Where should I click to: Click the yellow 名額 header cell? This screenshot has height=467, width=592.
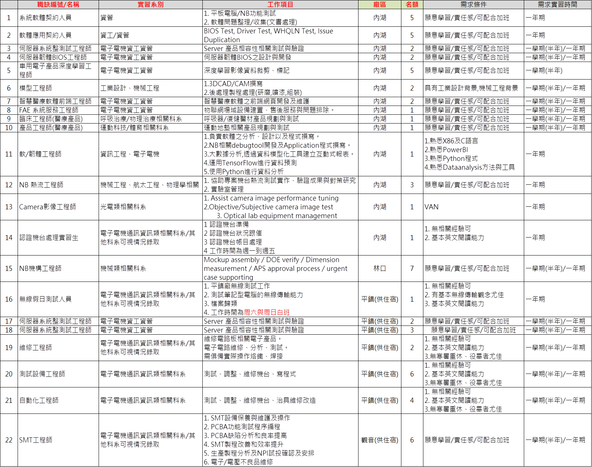[x=412, y=4]
